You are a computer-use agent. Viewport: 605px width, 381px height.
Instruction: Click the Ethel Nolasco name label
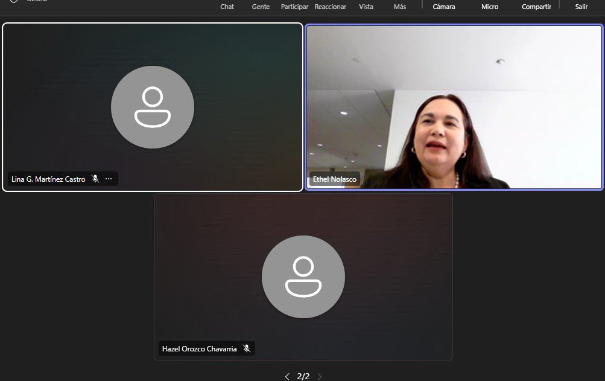pyautogui.click(x=335, y=179)
